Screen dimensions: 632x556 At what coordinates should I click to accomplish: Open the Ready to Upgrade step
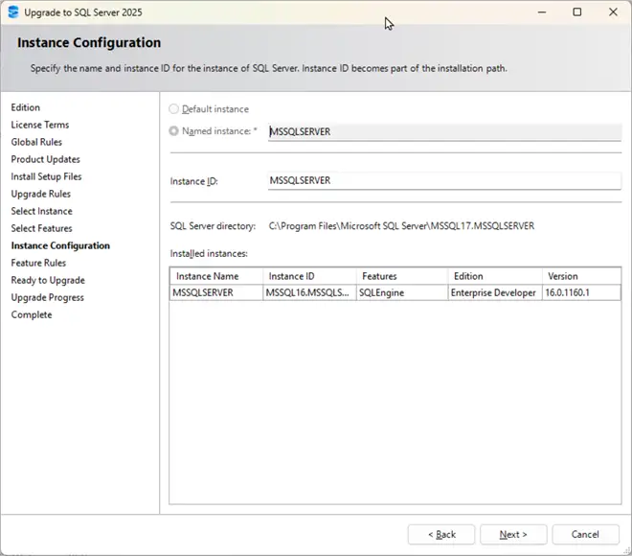[x=48, y=281]
